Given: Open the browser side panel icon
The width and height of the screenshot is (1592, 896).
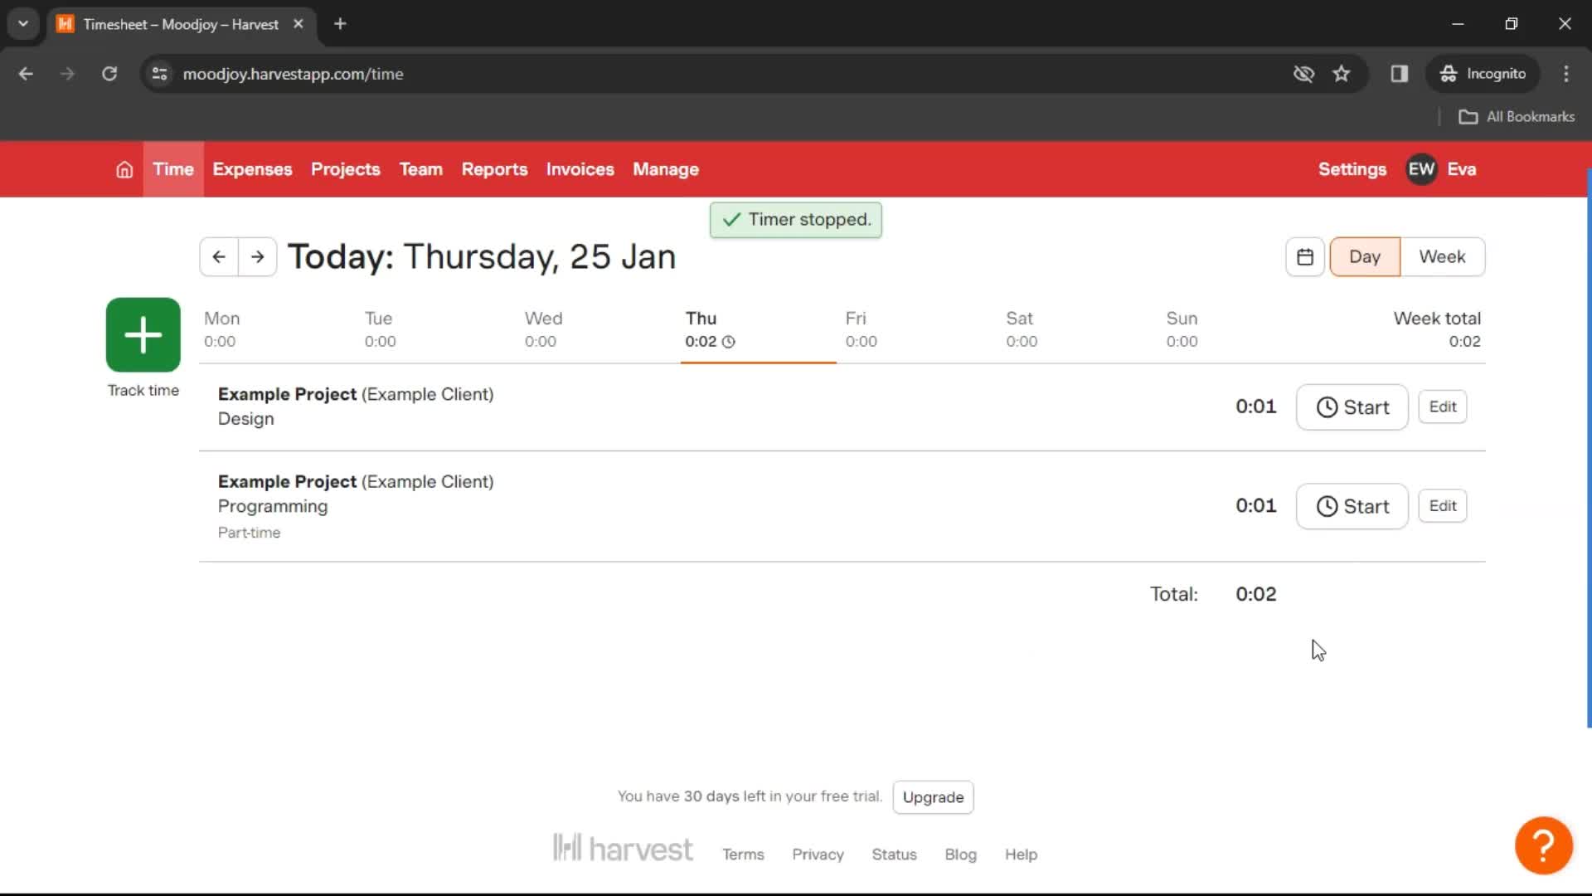Looking at the screenshot, I should 1400,74.
